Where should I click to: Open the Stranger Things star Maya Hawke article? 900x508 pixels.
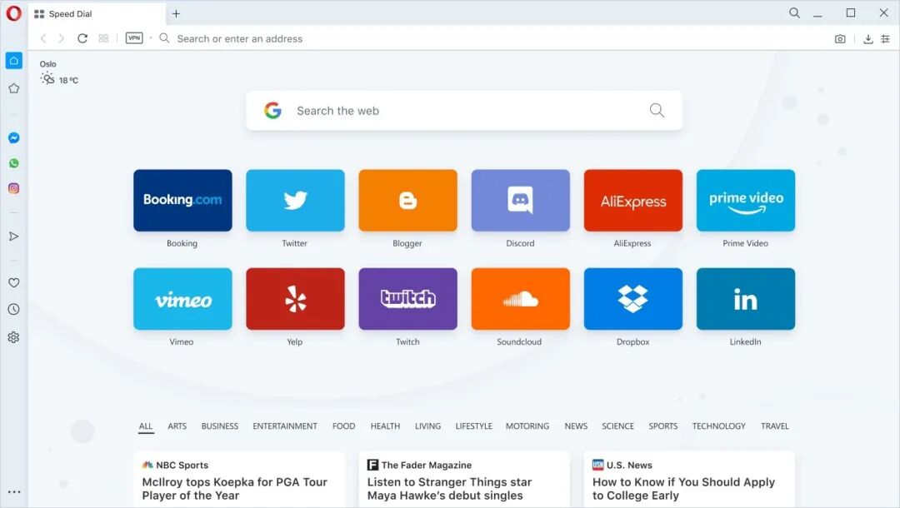pyautogui.click(x=449, y=489)
